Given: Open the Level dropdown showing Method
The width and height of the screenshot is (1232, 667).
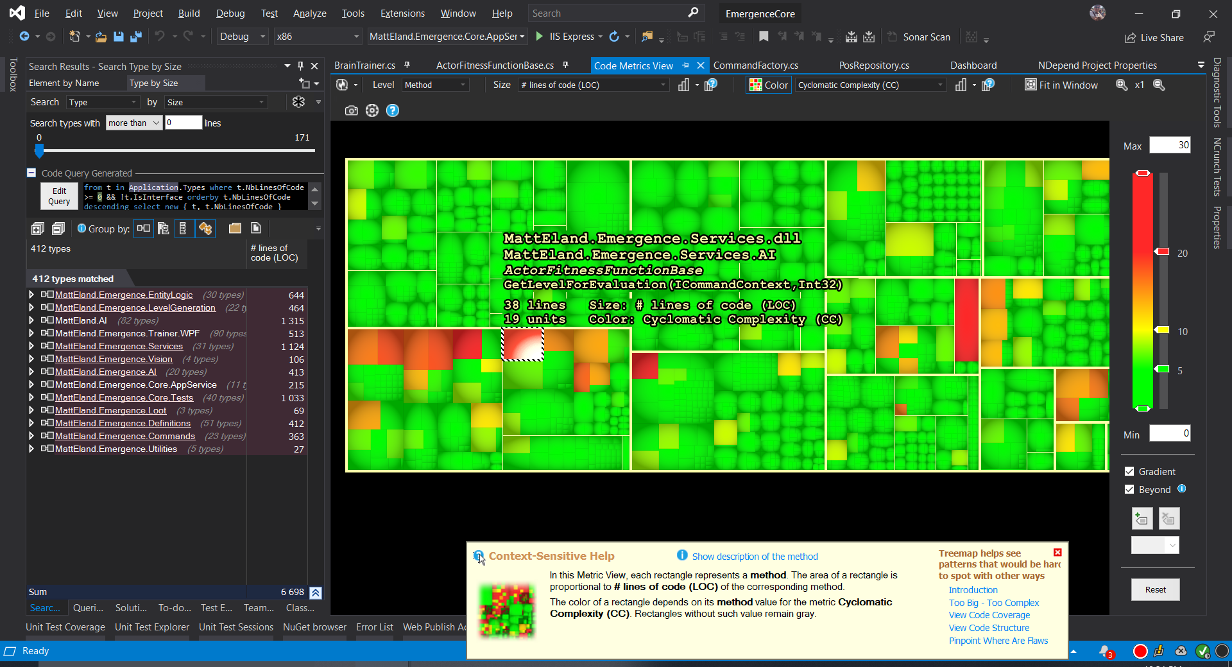Looking at the screenshot, I should coord(435,84).
